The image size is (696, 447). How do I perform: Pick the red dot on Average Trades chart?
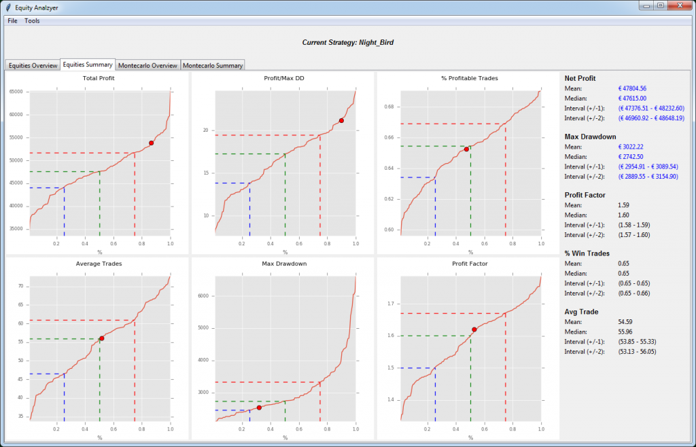coord(102,338)
